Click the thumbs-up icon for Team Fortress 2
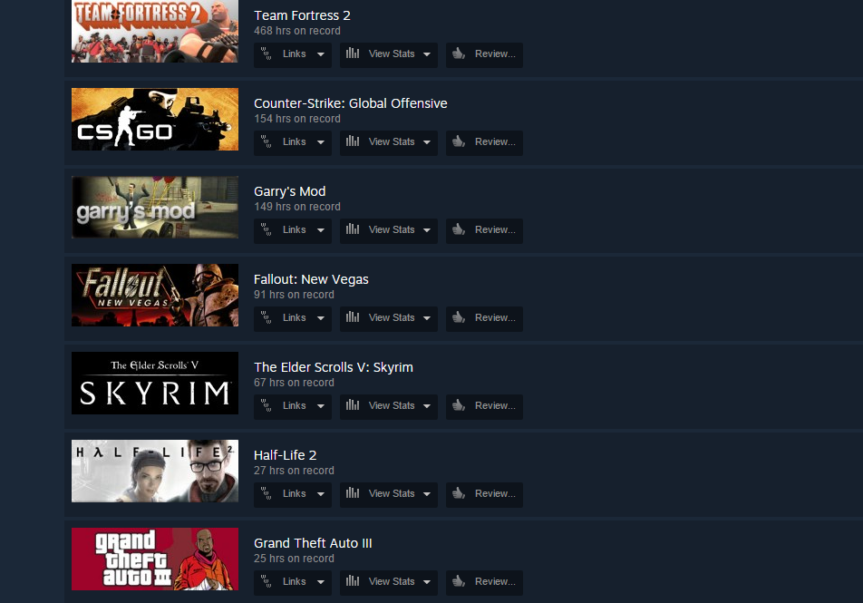 click(x=459, y=53)
